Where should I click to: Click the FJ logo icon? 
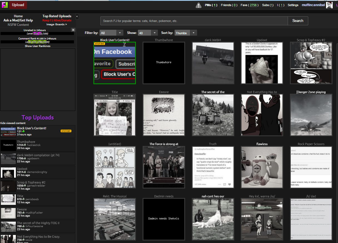tap(5, 5)
